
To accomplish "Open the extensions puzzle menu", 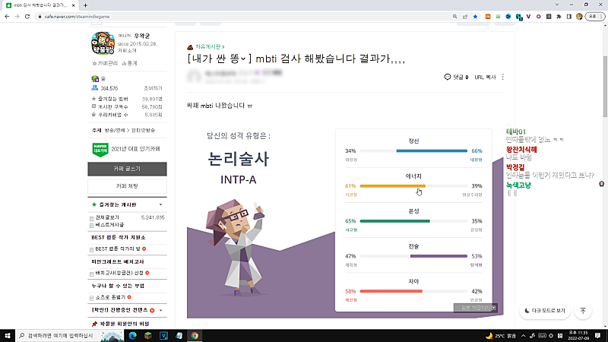I will 559,17.
